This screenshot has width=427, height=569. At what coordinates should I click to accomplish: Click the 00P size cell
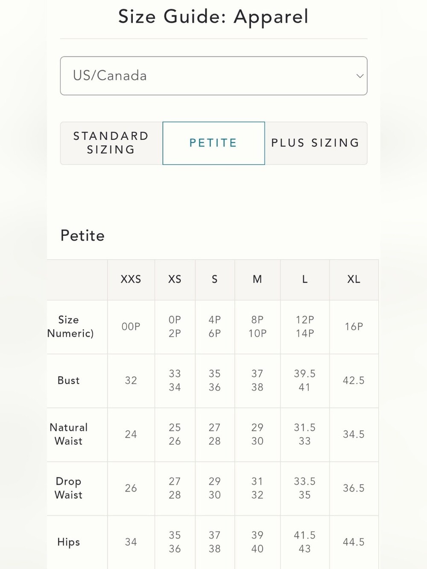point(131,327)
